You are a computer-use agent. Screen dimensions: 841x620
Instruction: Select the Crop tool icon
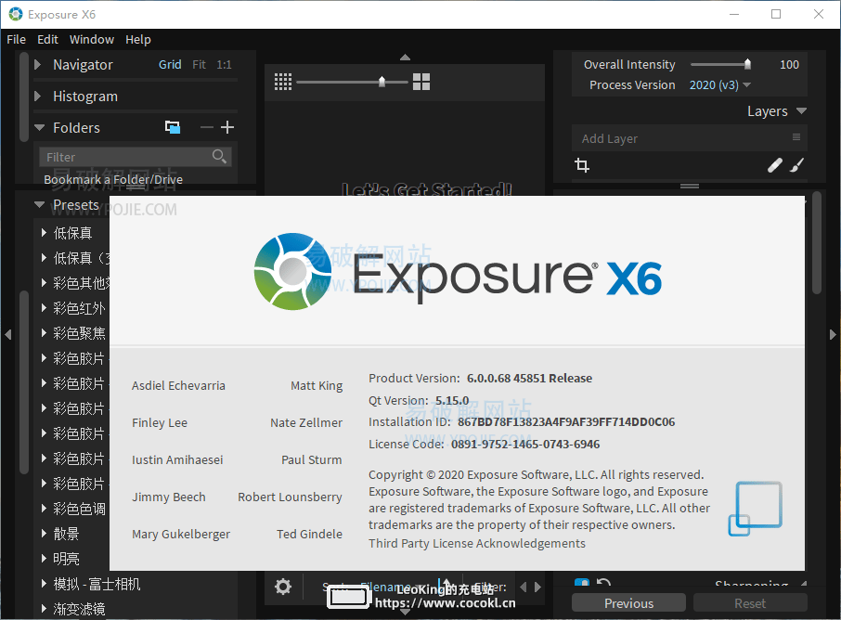pos(582,165)
